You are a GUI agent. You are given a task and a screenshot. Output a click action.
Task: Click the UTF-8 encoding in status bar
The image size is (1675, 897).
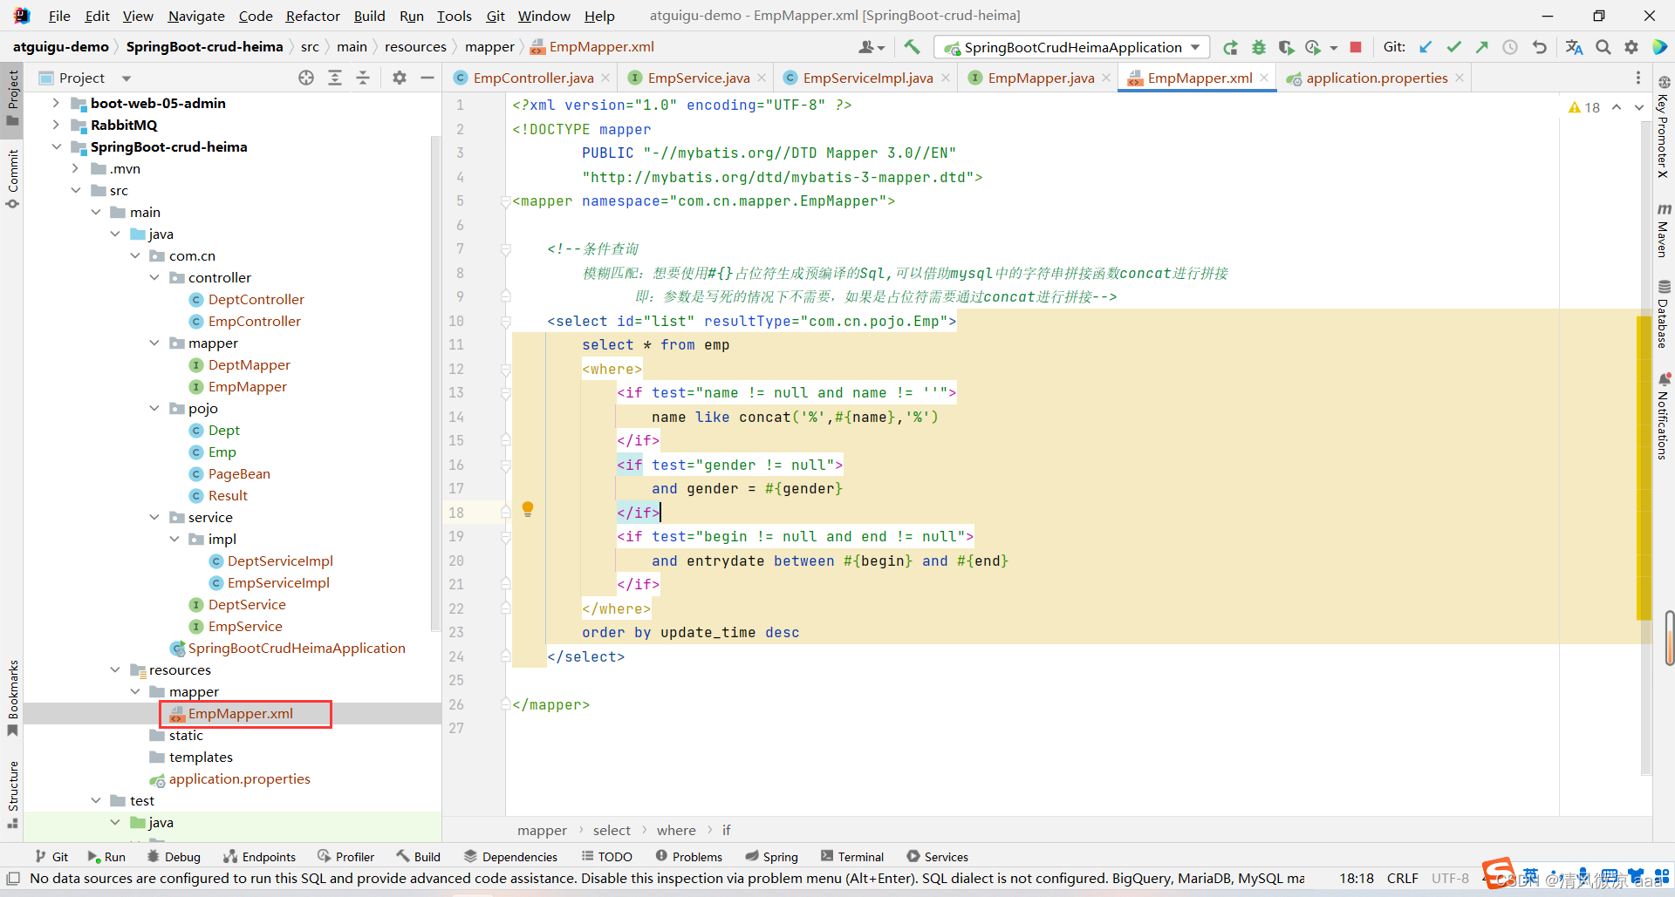click(1450, 878)
